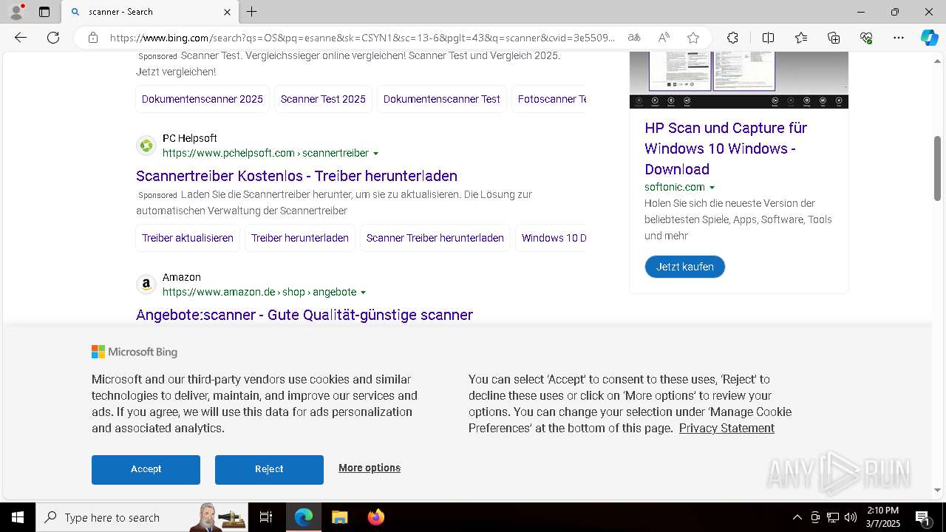Select Treiber herunterladen chip
This screenshot has height=532, width=946.
click(300, 238)
